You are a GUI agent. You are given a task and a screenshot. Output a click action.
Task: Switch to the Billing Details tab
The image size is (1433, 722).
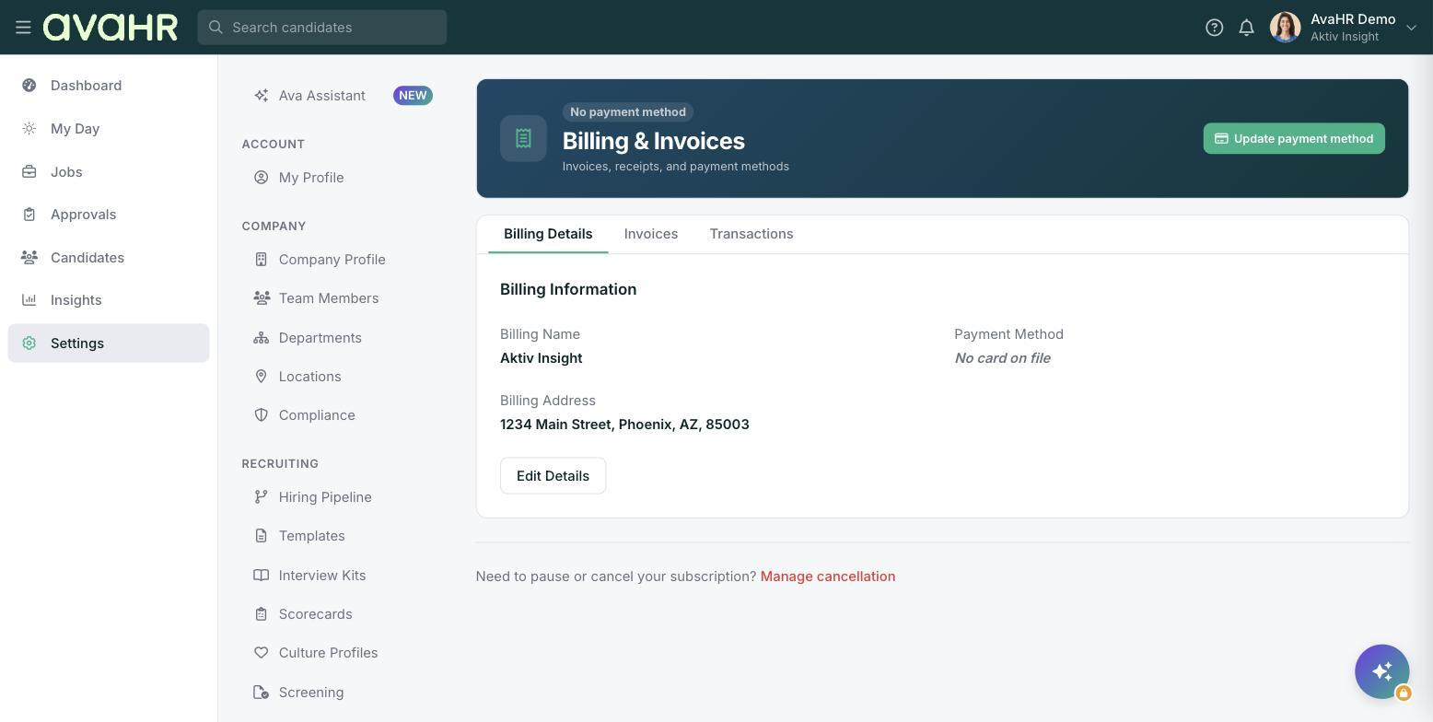[x=548, y=234]
